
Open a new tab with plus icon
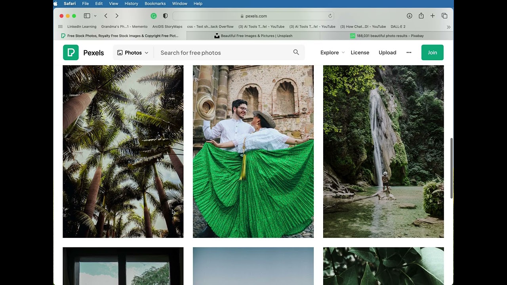point(433,16)
